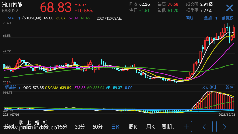Open the 筹码 chip distribution panel

coord(229,88)
